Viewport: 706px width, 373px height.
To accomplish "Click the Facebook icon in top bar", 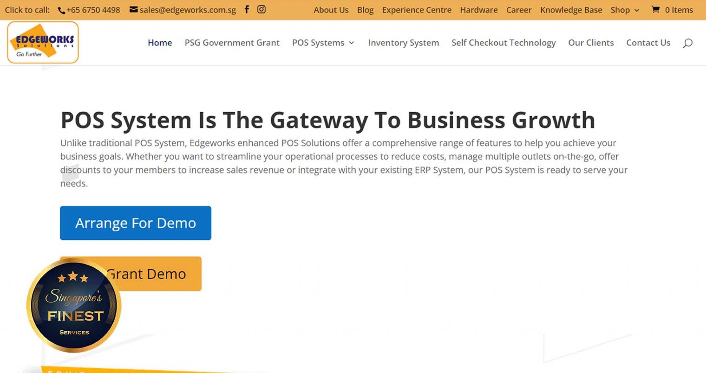I will click(246, 9).
